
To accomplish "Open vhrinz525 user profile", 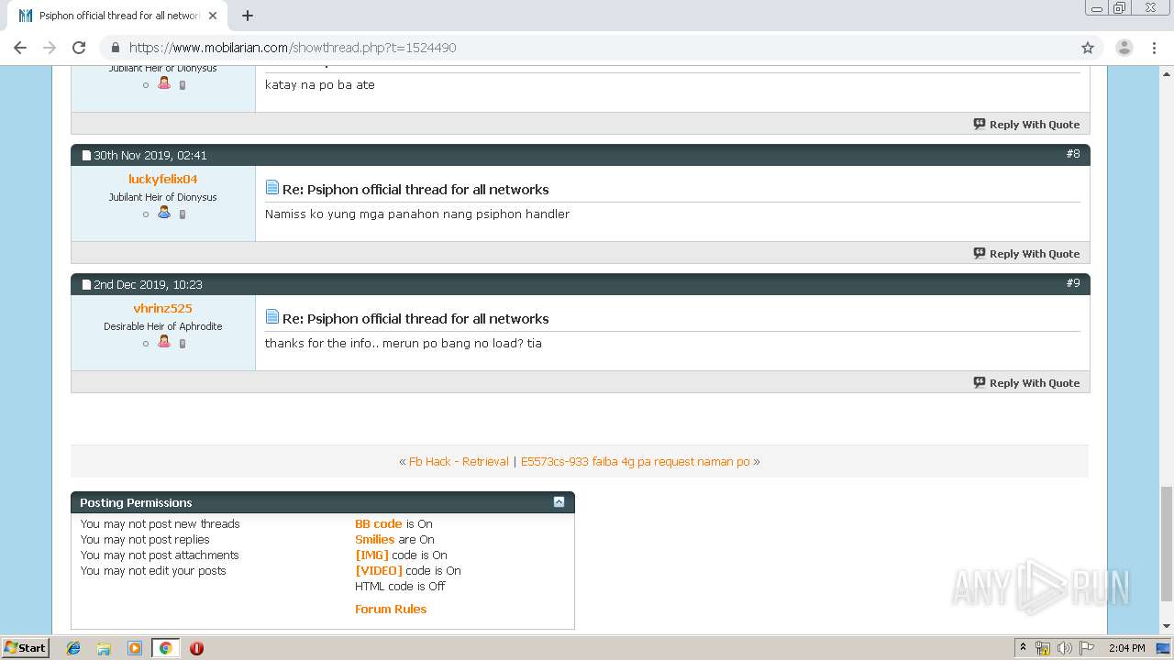I will 162,308.
